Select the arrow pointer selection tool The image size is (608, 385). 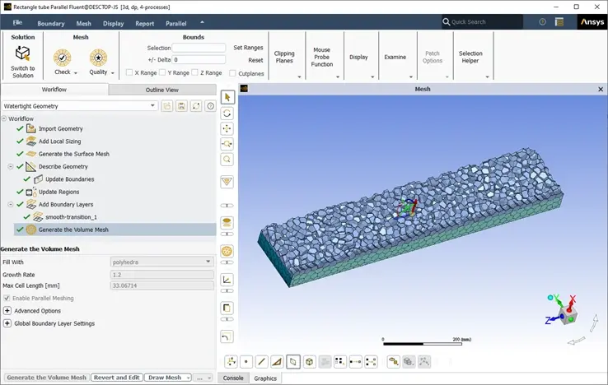pos(227,97)
